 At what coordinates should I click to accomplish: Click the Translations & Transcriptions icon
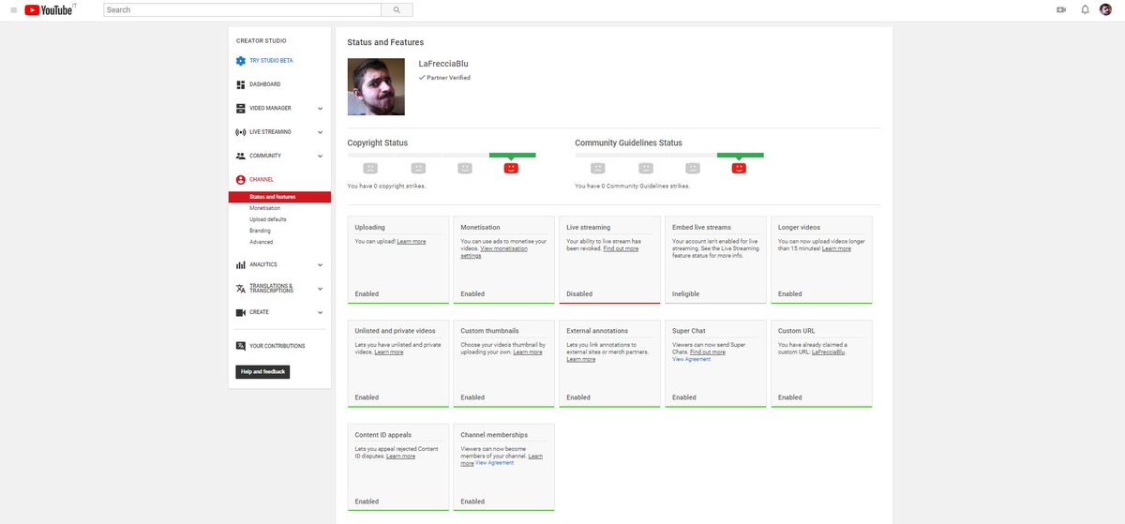[x=241, y=289]
